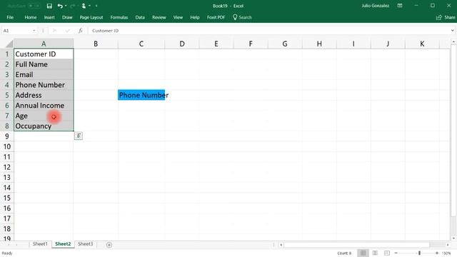Click the Search lightbulb box
This screenshot has width=457, height=257.
(x=242, y=17)
